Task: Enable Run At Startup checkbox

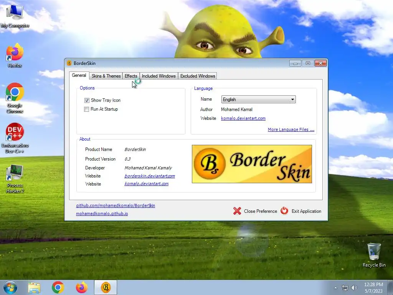Action: [86, 109]
